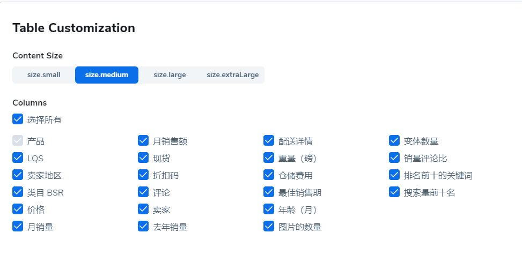Hide the 价格 column
522x255 pixels.
(x=18, y=209)
